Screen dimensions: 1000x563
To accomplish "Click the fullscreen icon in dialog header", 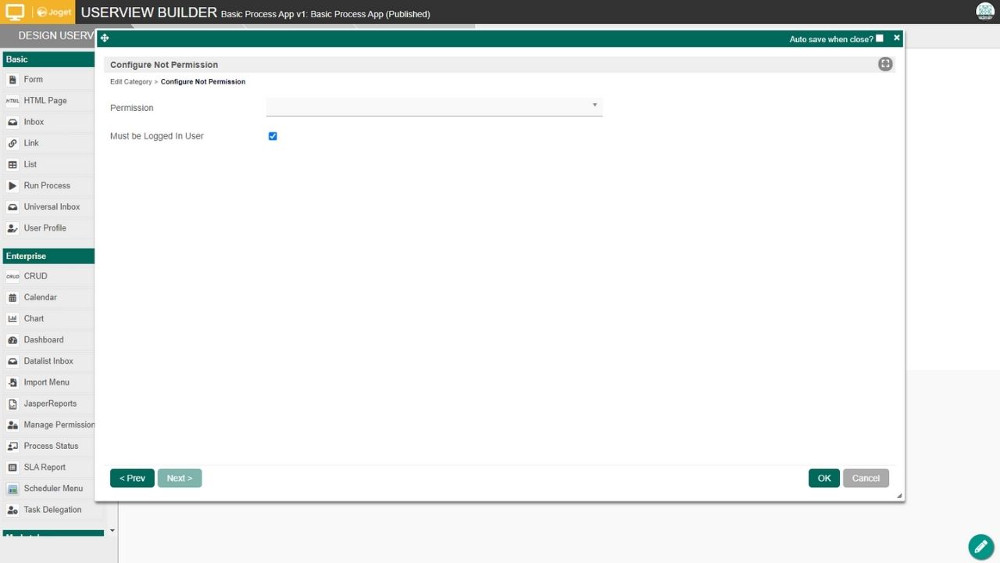I will coord(885,64).
